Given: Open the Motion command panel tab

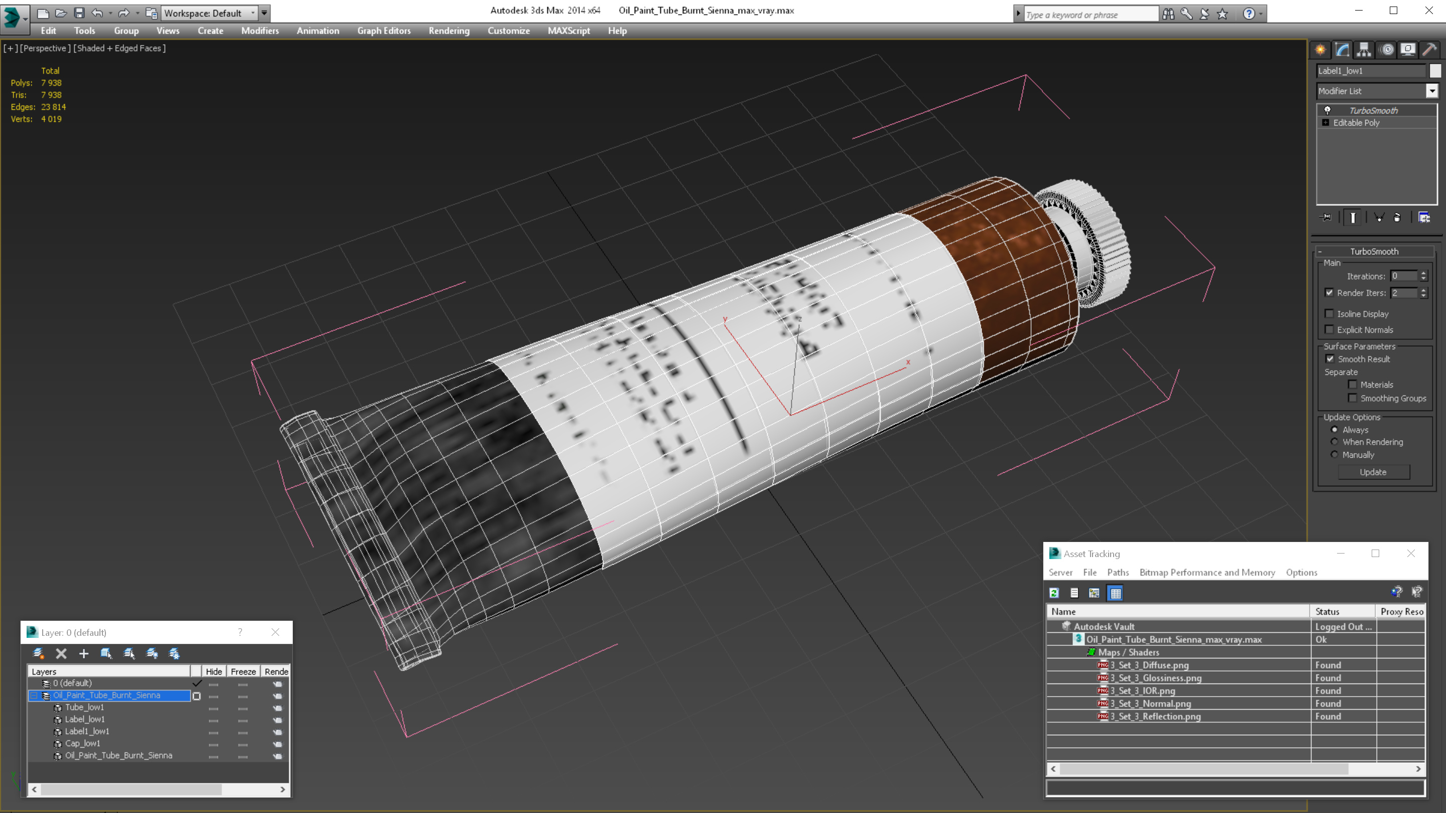Looking at the screenshot, I should (1386, 49).
